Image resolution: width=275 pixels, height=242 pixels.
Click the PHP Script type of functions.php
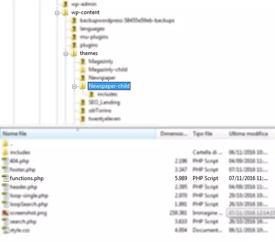coord(205,178)
